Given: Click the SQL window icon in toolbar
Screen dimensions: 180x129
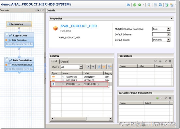Looking at the screenshot, I should click(x=160, y=5).
